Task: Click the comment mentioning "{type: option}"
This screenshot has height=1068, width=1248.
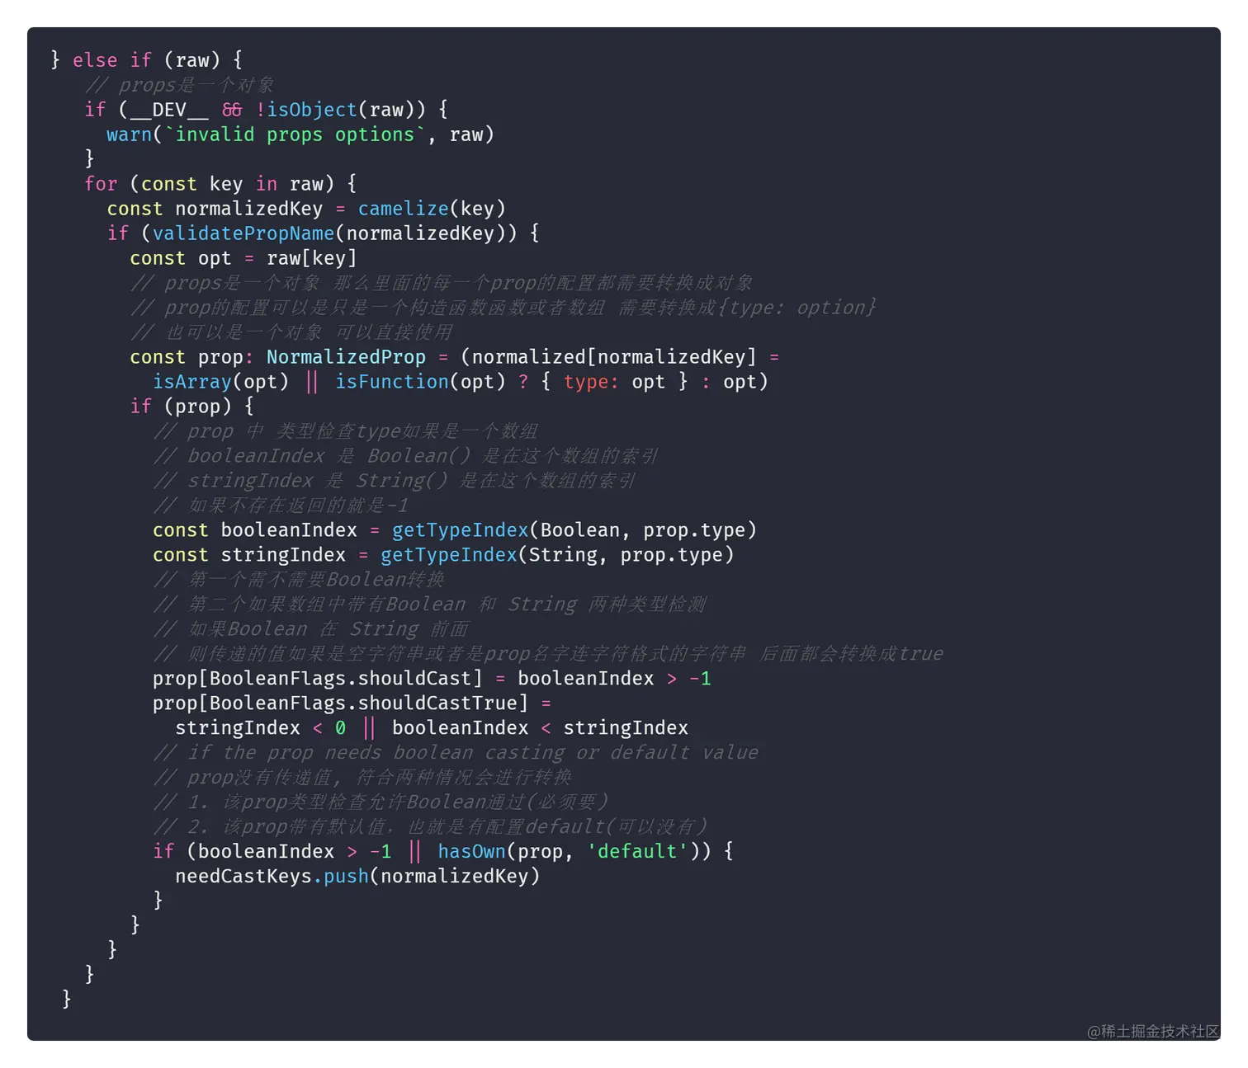Action: tap(503, 308)
